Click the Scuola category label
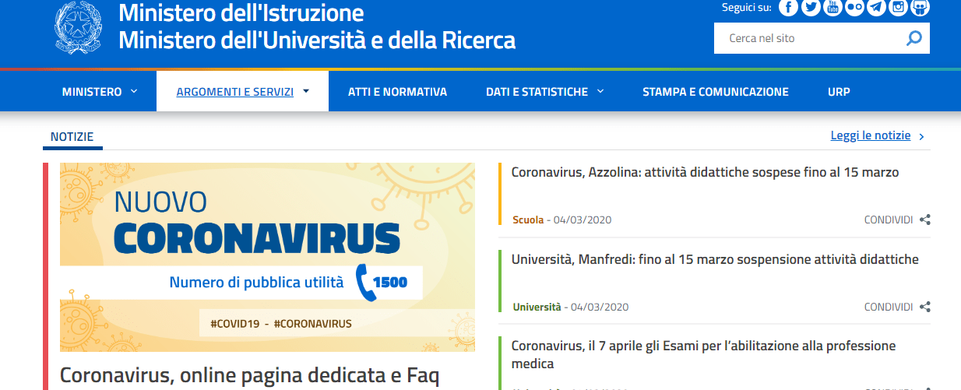 (x=528, y=220)
